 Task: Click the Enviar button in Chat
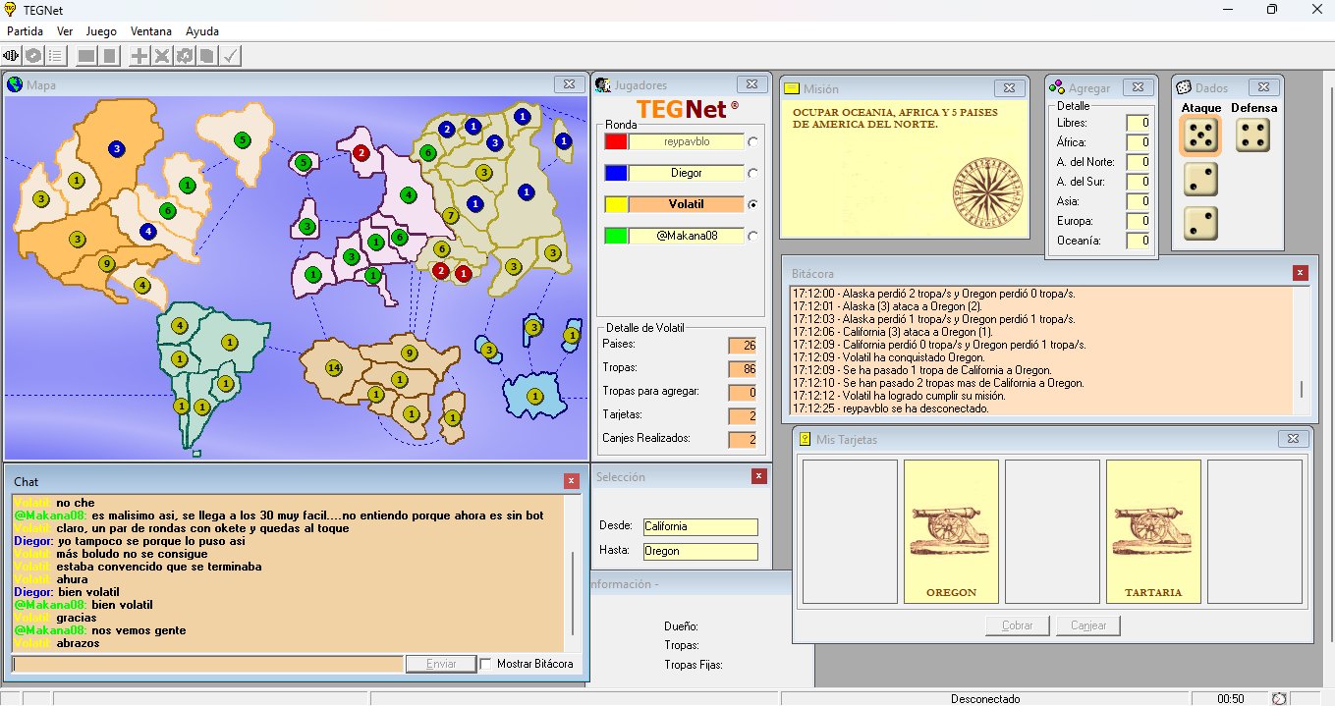coord(441,664)
